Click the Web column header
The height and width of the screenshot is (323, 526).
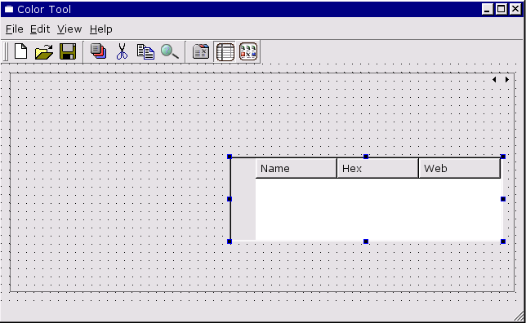click(460, 168)
